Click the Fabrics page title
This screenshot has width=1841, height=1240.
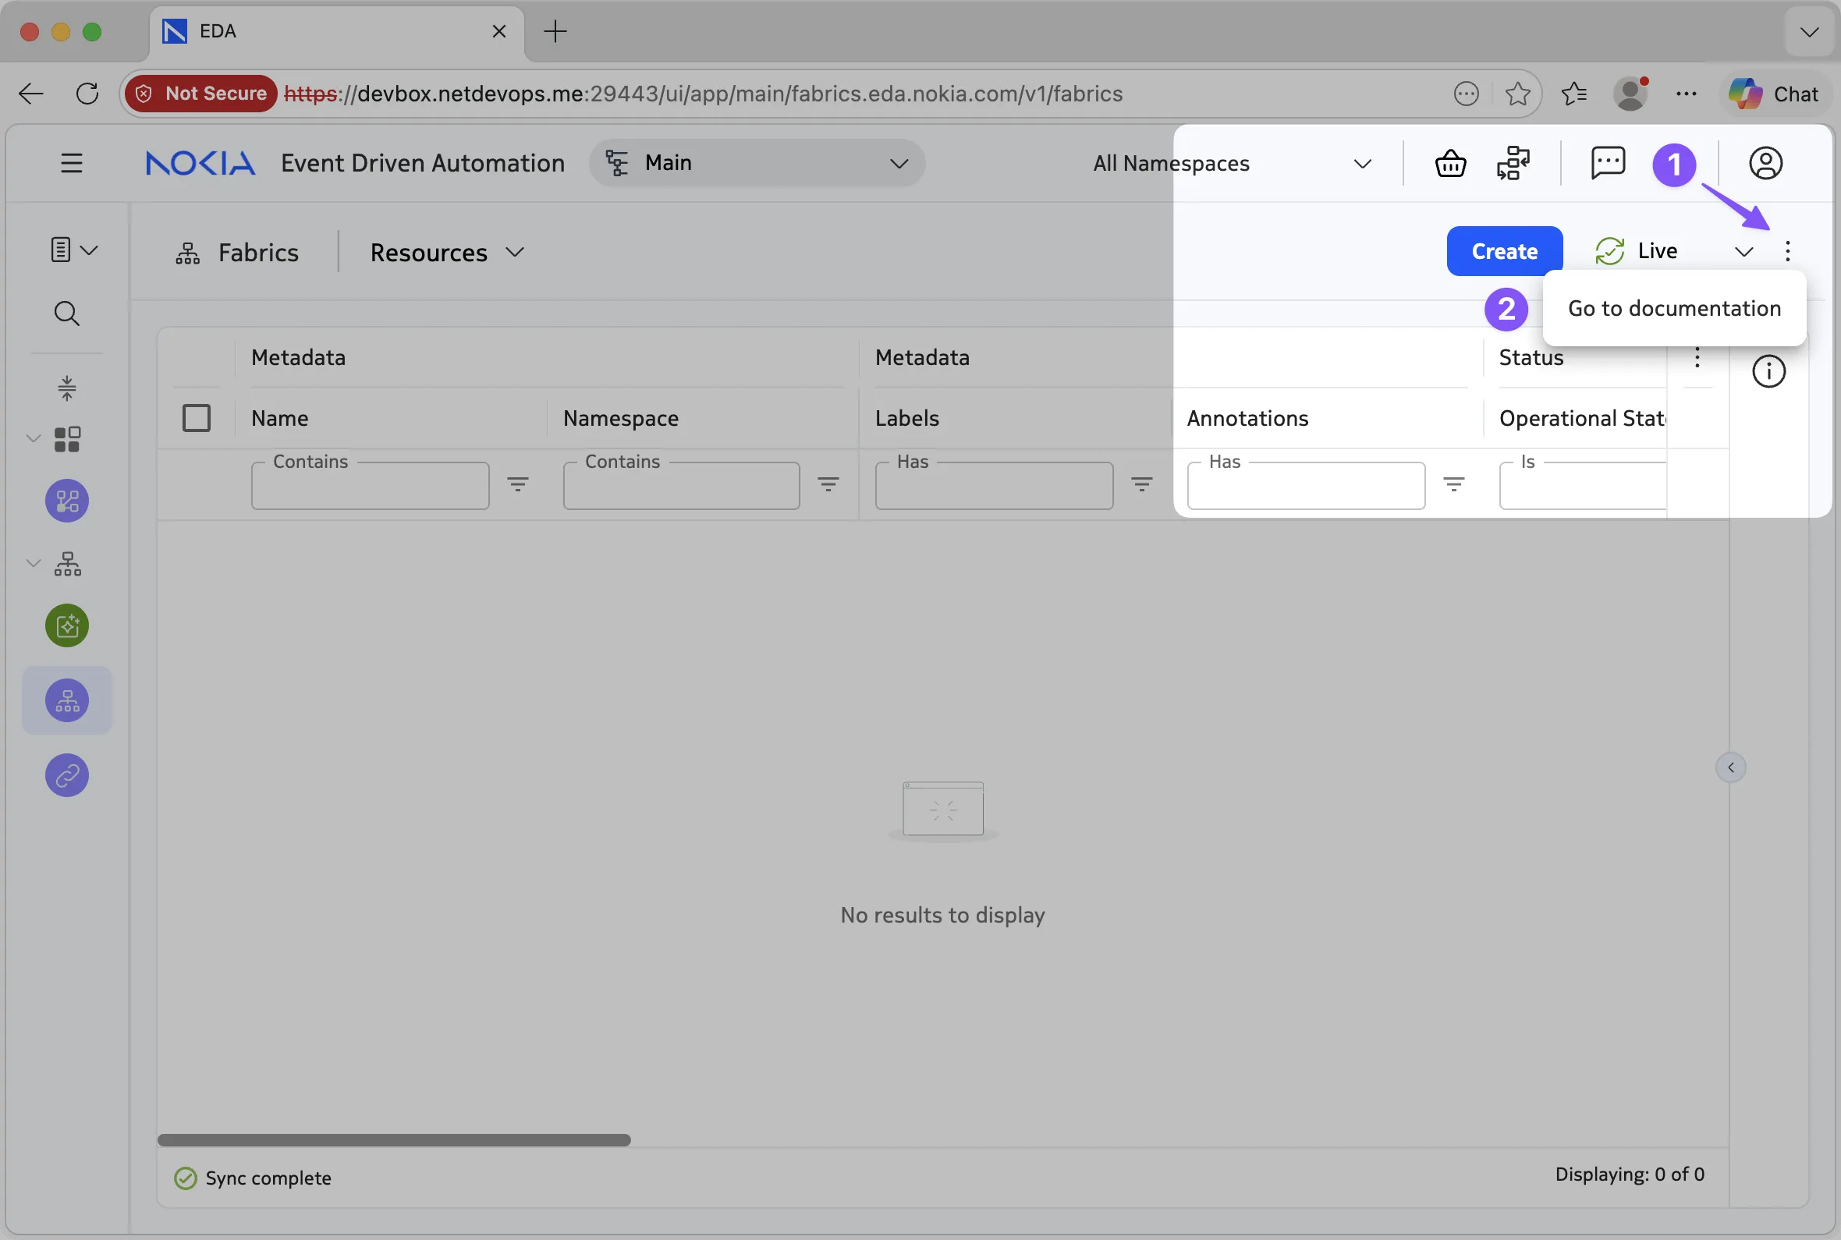257,252
